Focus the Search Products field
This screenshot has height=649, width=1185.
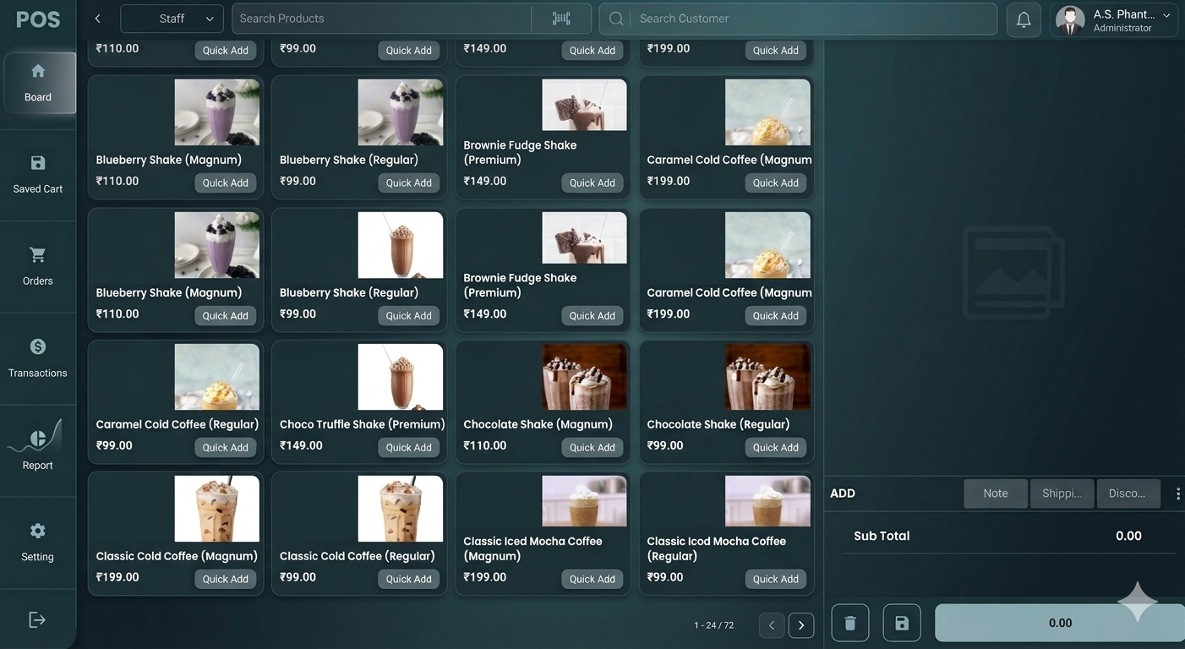[x=381, y=19]
